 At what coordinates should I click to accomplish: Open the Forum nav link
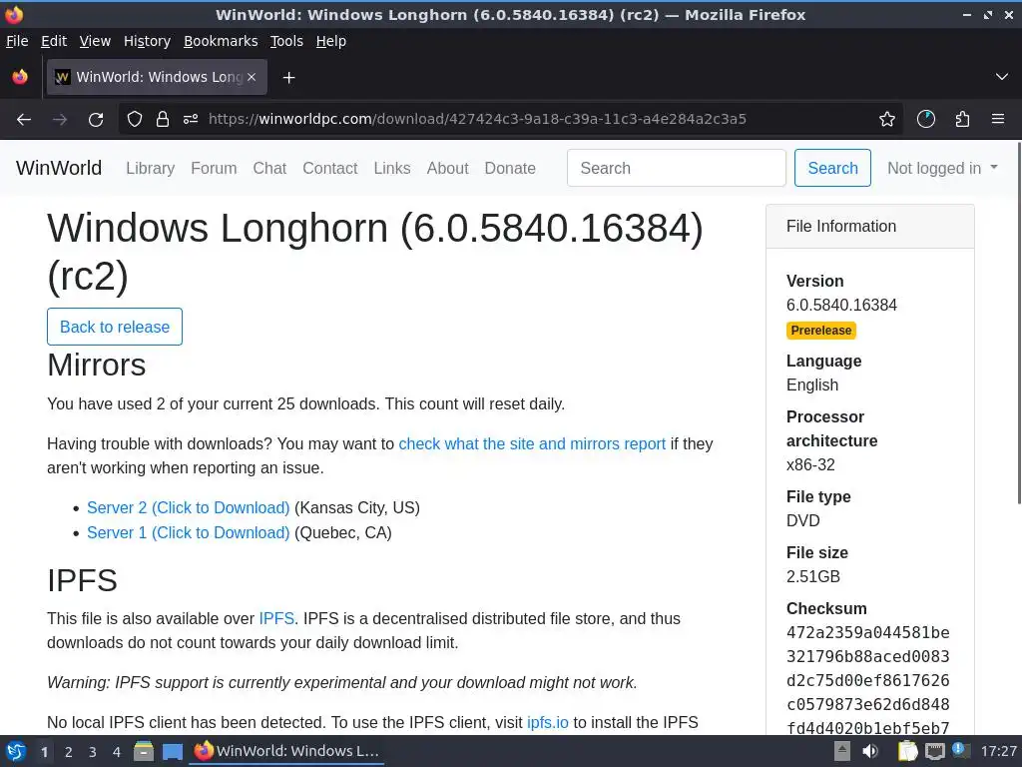point(214,168)
